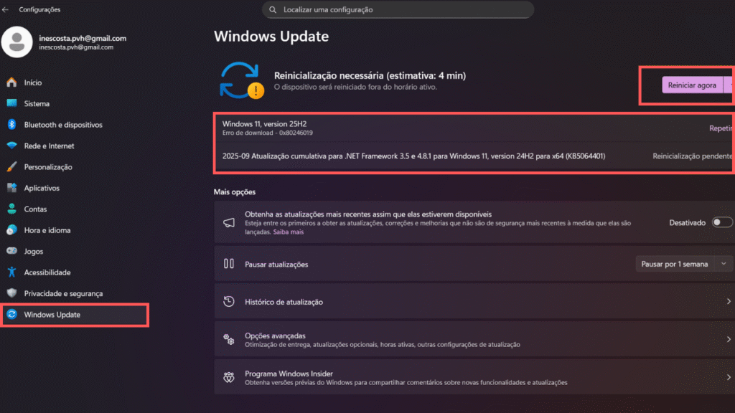Expand Programa Windows Insider entry
Viewport: 735px width, 413px height.
(x=472, y=378)
